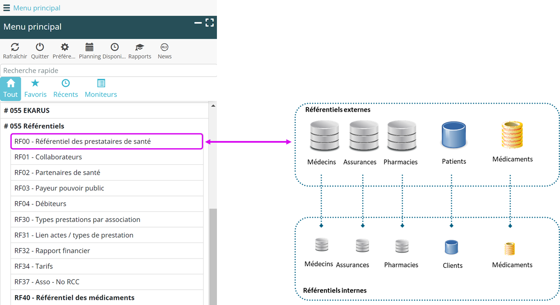560x305 pixels.
Task: Click the Rafraîchir refresh icon
Action: (x=15, y=47)
